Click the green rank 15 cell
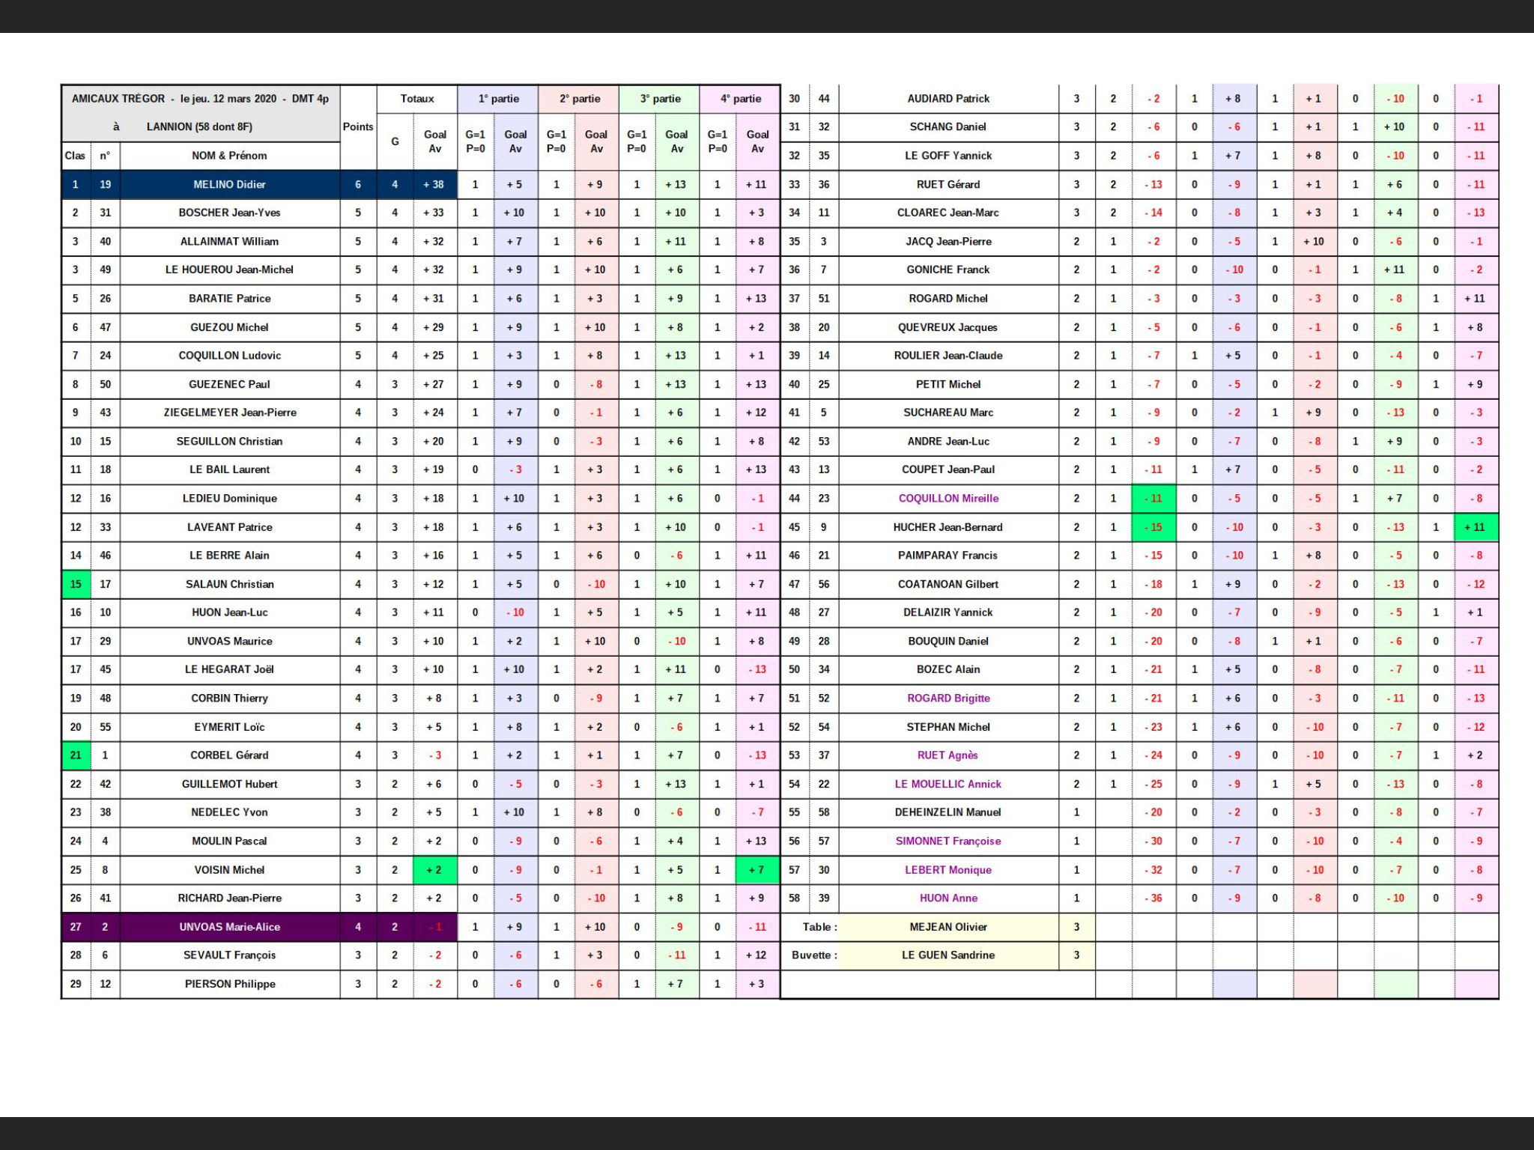This screenshot has height=1150, width=1534. click(x=76, y=584)
